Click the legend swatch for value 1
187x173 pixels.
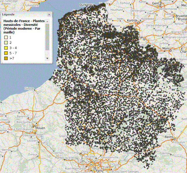click(5, 38)
